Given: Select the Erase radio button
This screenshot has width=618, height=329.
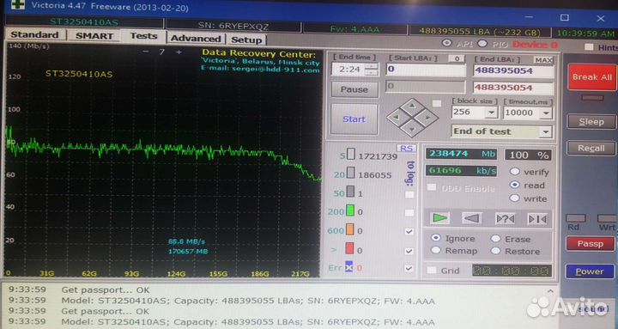Looking at the screenshot, I should pos(496,239).
